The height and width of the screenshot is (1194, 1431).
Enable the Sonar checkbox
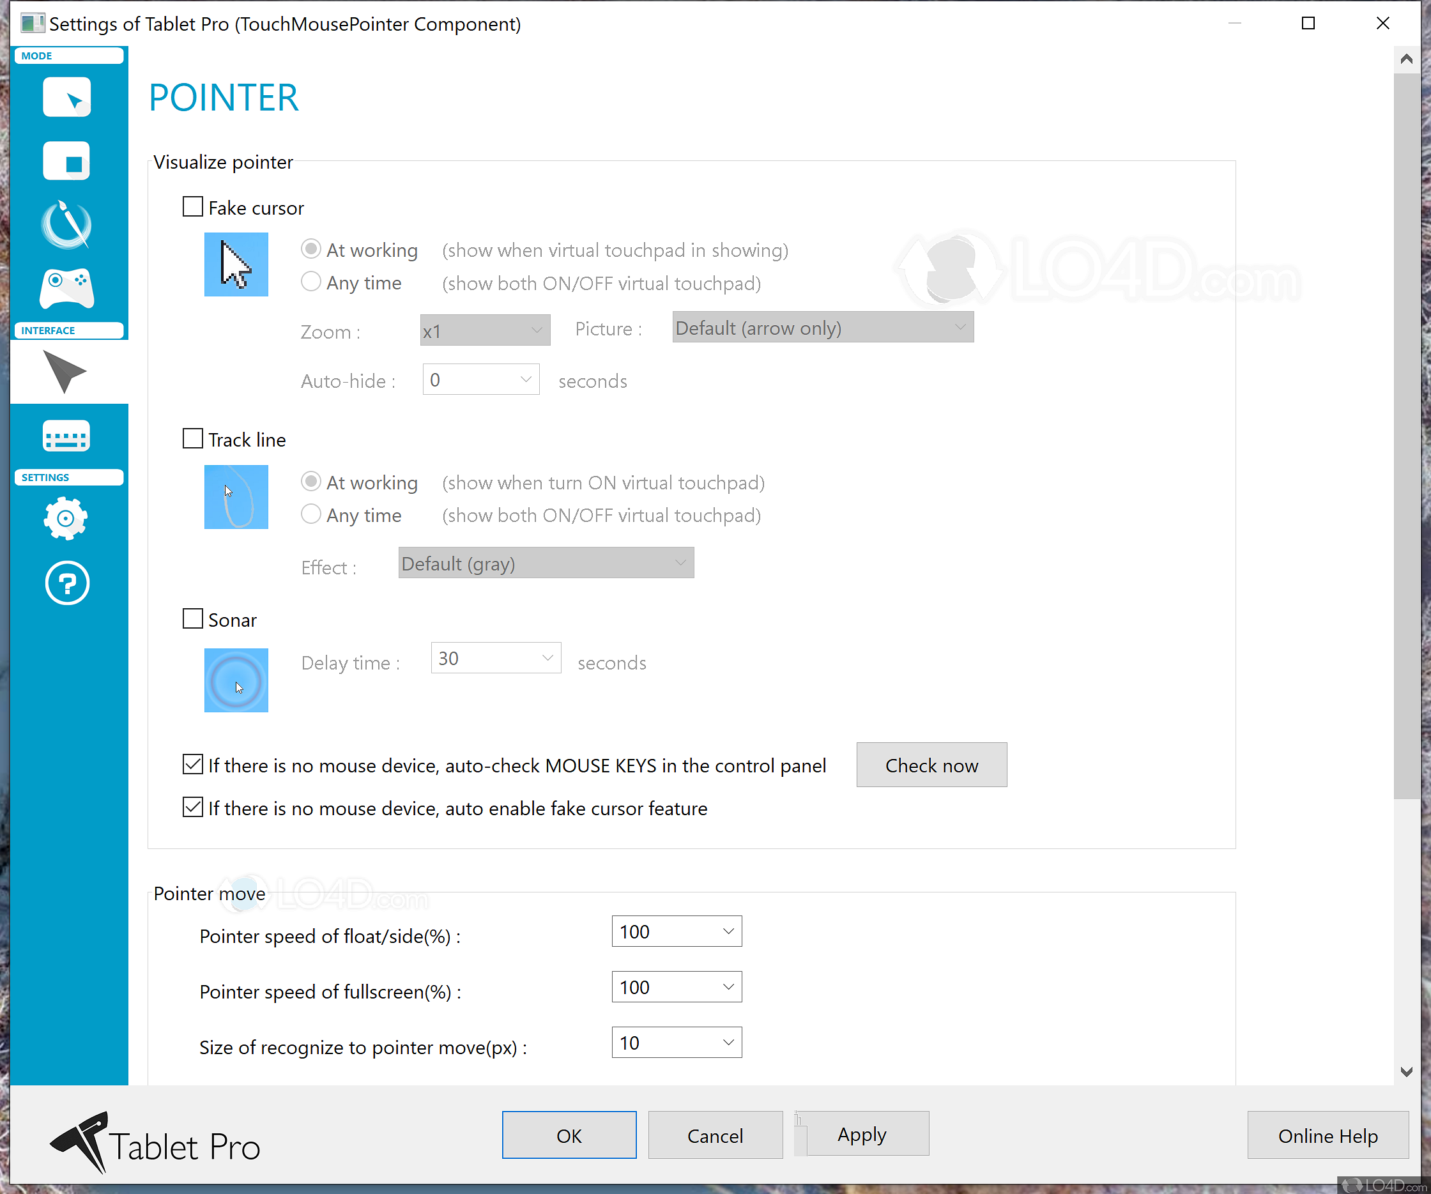click(192, 619)
